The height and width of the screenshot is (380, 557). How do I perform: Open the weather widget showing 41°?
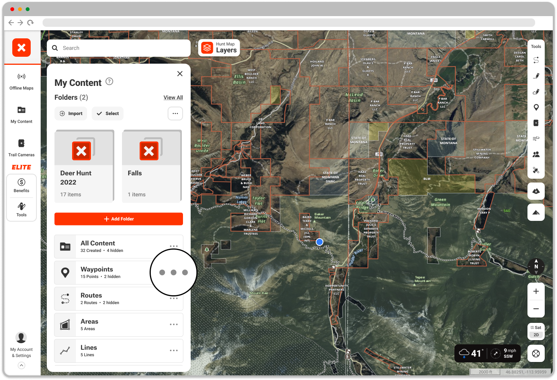pos(488,353)
